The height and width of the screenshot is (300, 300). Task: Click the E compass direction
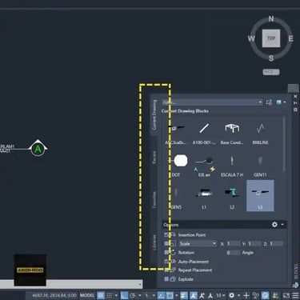point(291,38)
